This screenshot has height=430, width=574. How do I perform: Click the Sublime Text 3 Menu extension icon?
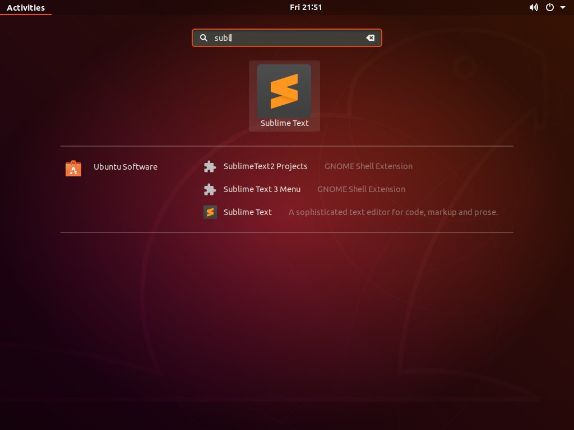coord(210,189)
